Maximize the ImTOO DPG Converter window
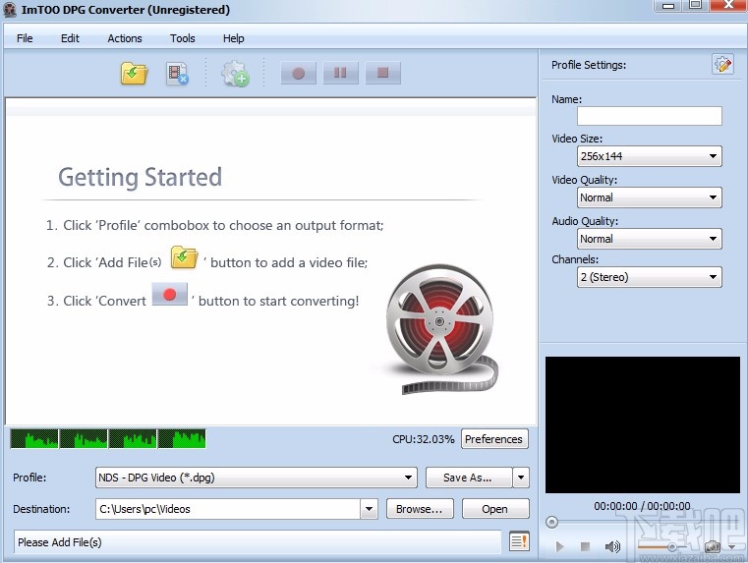The width and height of the screenshot is (748, 563). 696,5
